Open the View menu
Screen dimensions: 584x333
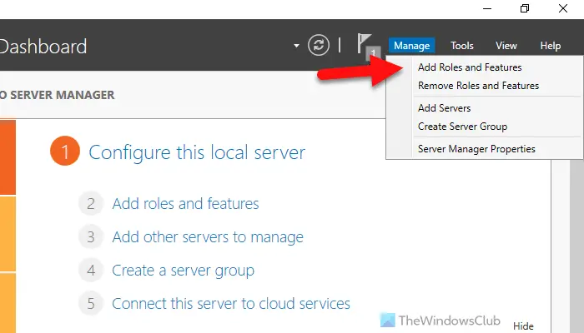(506, 45)
